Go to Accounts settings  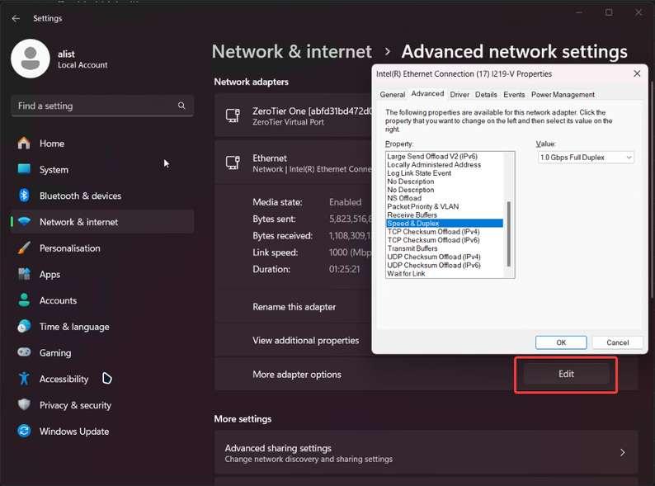pyautogui.click(x=102, y=300)
